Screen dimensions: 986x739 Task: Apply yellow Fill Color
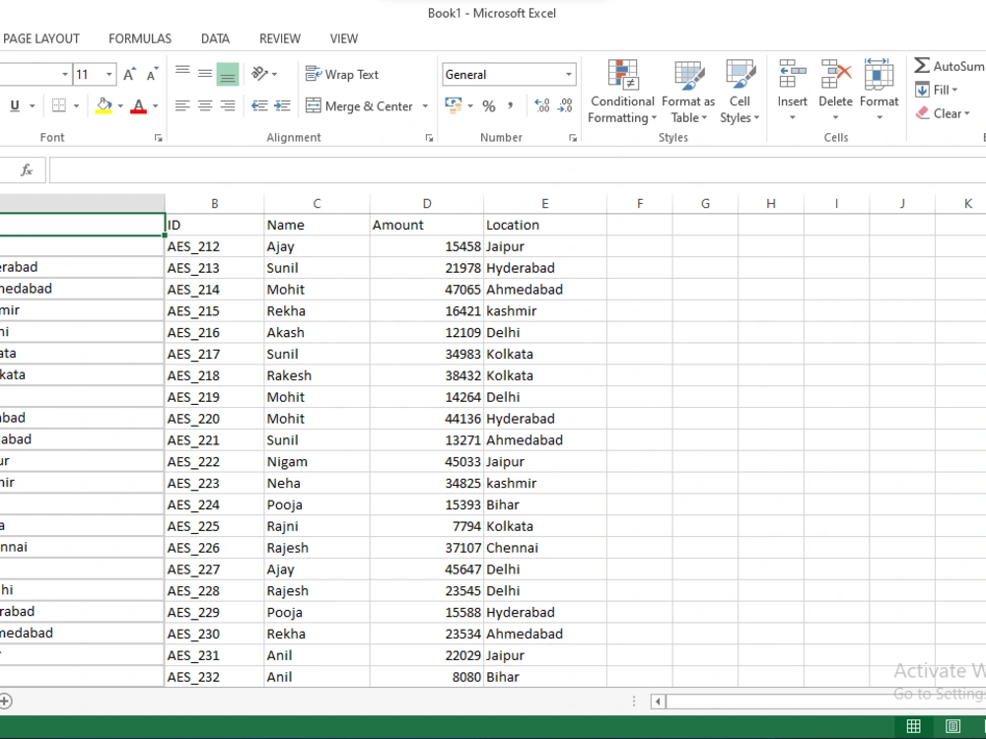click(104, 105)
